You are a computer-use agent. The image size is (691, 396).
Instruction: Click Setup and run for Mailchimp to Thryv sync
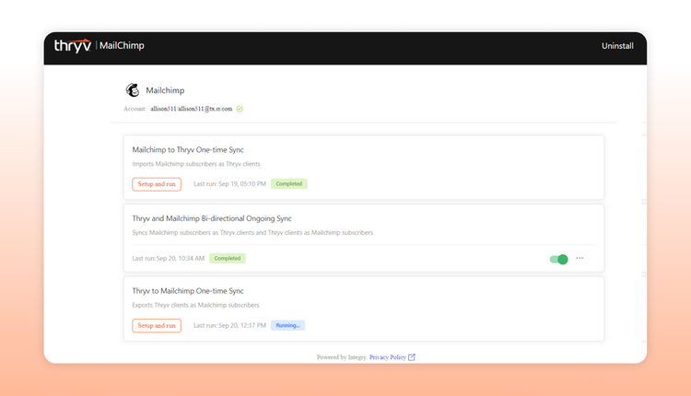tap(157, 184)
